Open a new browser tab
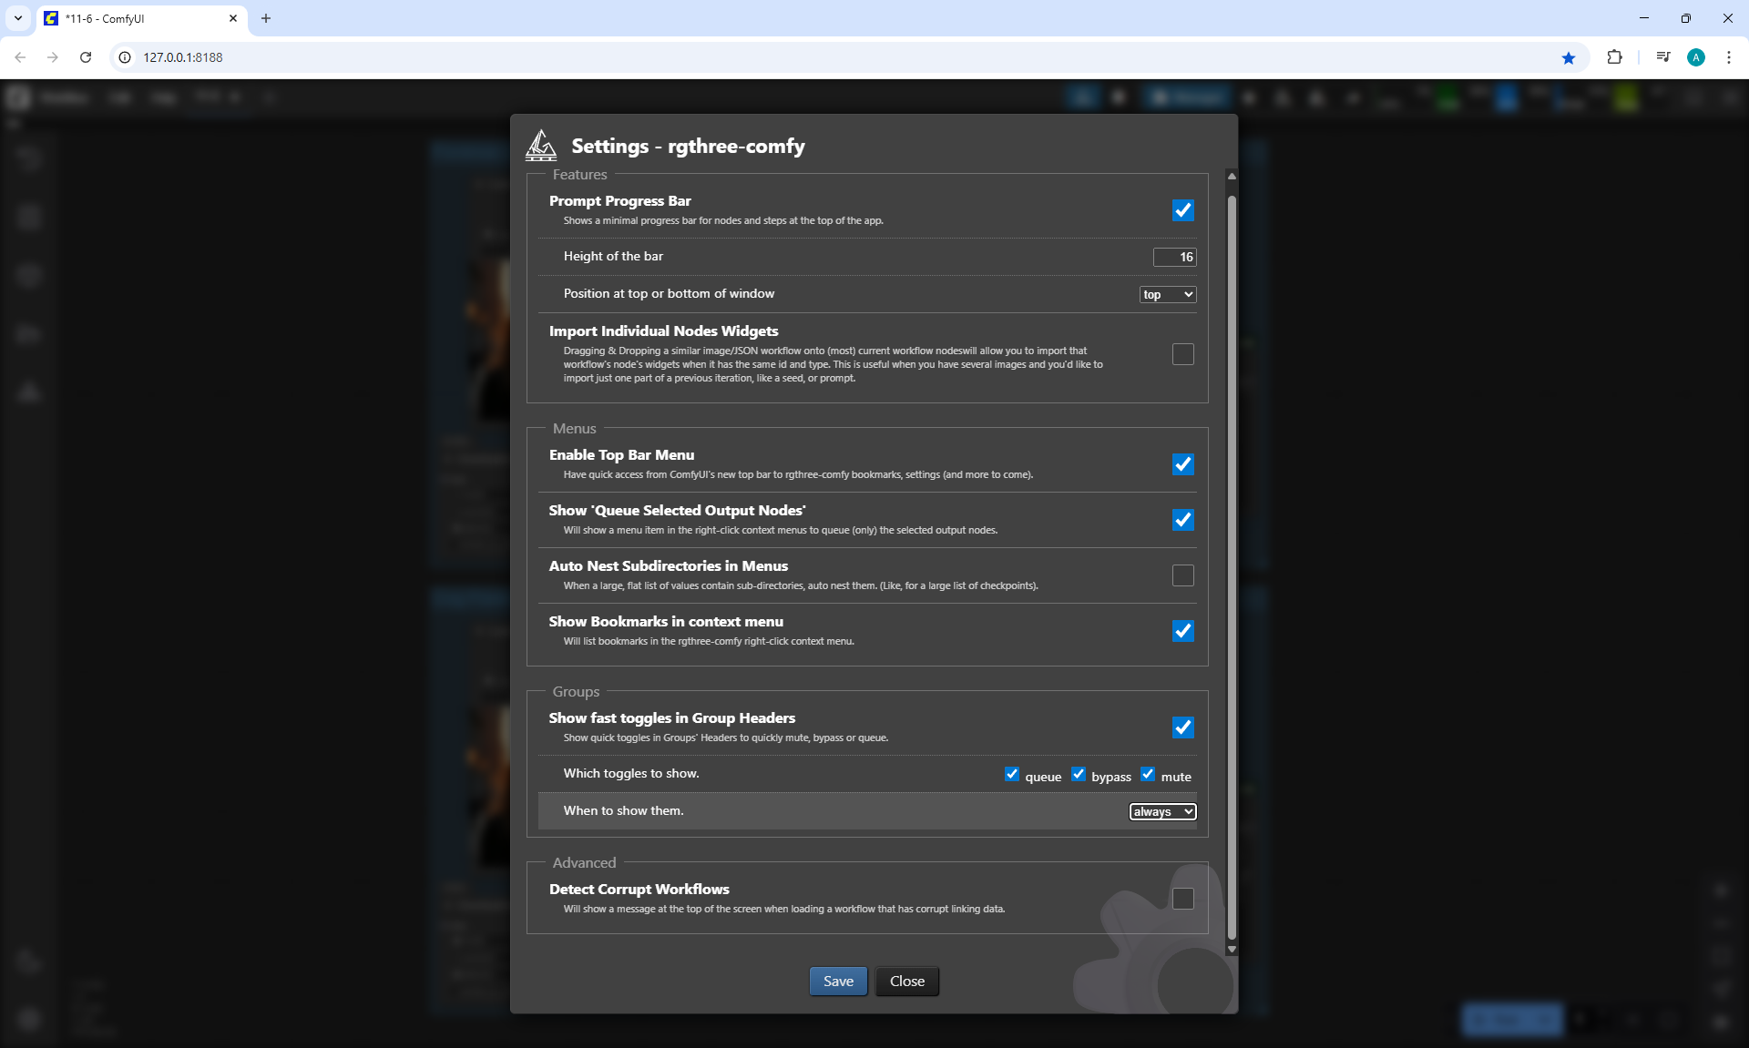Screen dimensions: 1749x1048 click(x=266, y=18)
